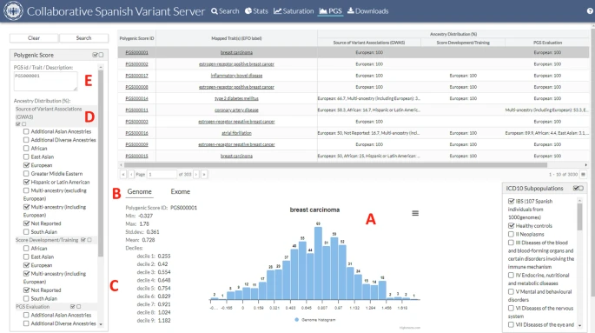
Task: Uncheck IBS Spanish individuals subpopulation
Action: [x=511, y=201]
